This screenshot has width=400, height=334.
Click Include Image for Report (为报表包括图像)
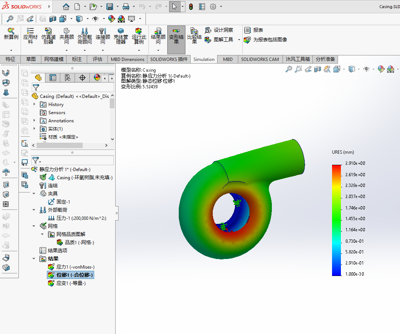pos(266,40)
